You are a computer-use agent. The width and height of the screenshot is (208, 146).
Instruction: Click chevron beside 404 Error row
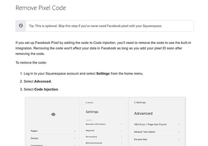click(179, 125)
